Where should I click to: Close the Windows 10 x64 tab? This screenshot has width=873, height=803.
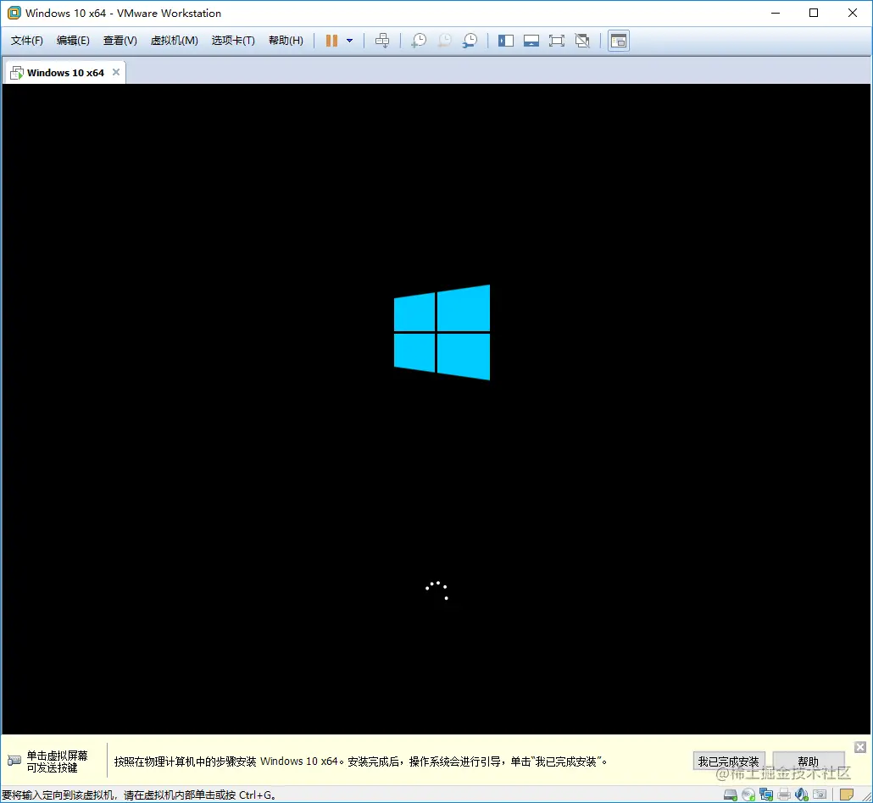pos(116,72)
